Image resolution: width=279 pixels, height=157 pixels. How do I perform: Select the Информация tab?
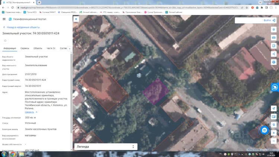(10, 48)
